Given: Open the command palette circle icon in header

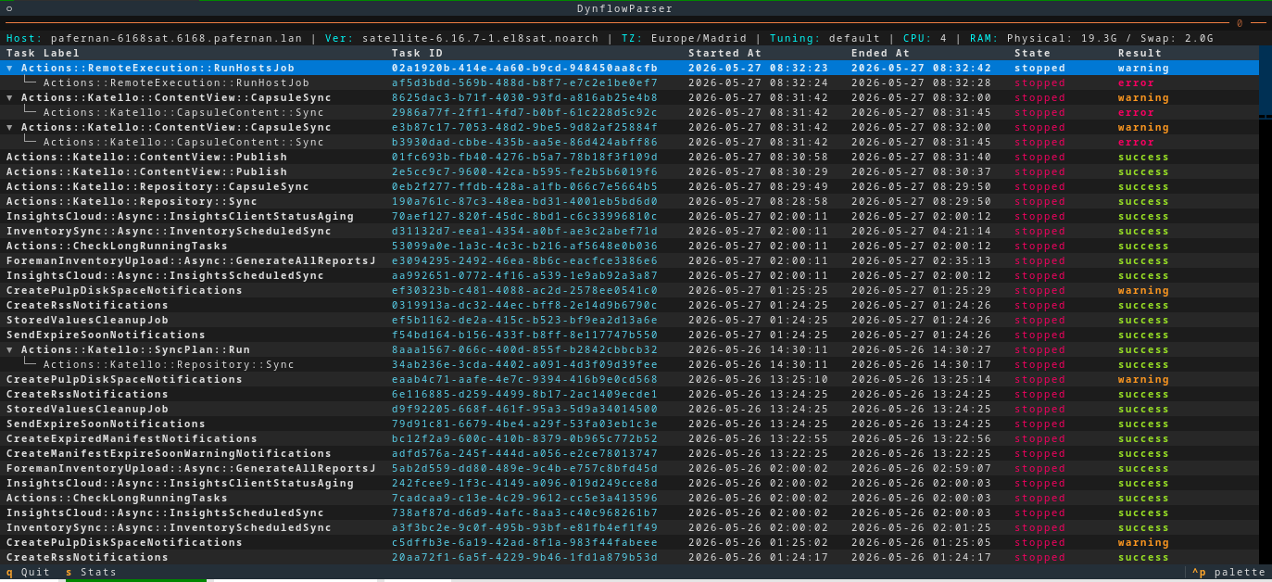Looking at the screenshot, I should tap(9, 8).
